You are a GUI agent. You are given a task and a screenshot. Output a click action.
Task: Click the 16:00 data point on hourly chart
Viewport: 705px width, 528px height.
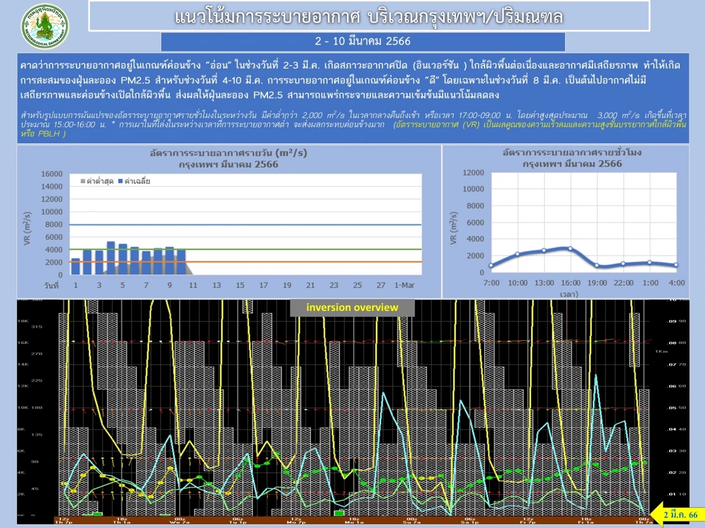[571, 249]
